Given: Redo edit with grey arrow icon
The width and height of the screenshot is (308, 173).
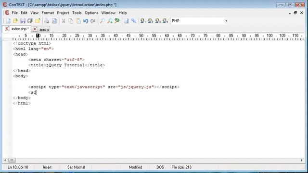Looking at the screenshot, I should [x=93, y=21].
